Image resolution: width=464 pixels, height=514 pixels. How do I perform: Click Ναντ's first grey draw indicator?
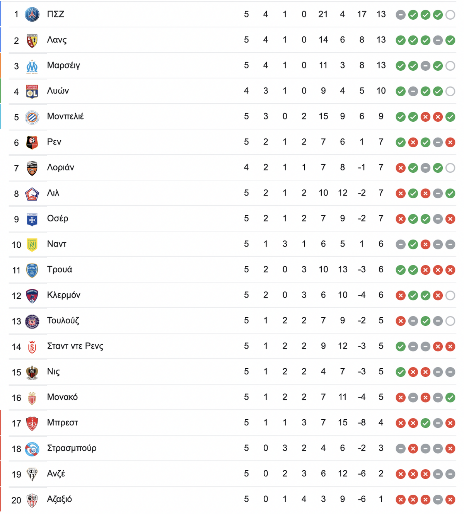[x=401, y=244]
